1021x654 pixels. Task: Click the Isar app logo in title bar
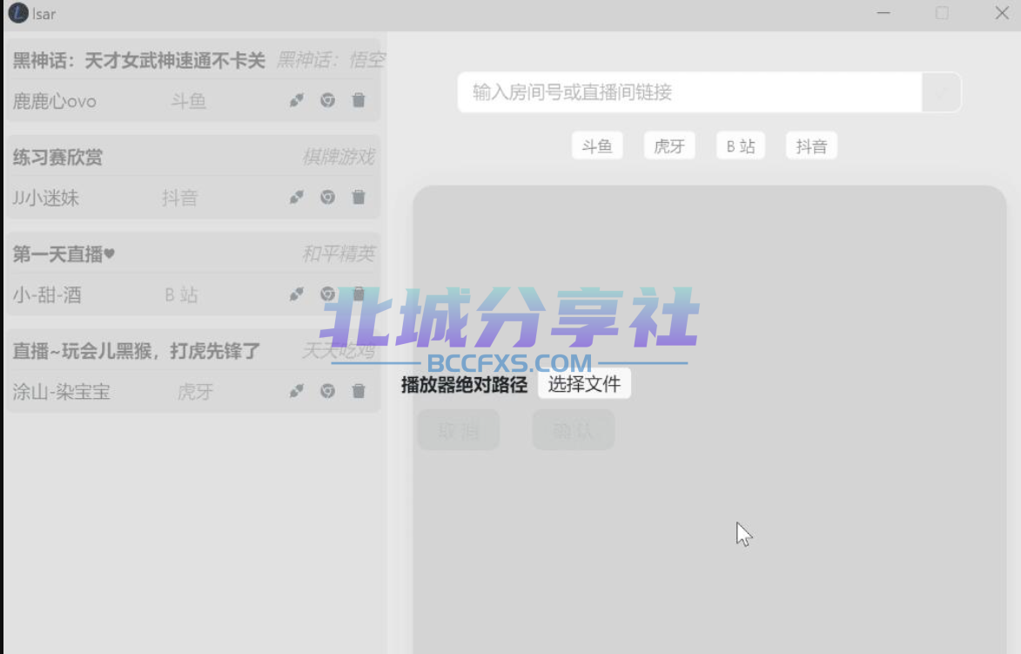tap(18, 13)
